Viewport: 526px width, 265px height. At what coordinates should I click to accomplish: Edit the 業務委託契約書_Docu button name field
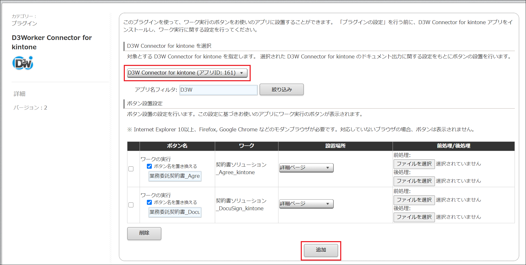point(175,212)
